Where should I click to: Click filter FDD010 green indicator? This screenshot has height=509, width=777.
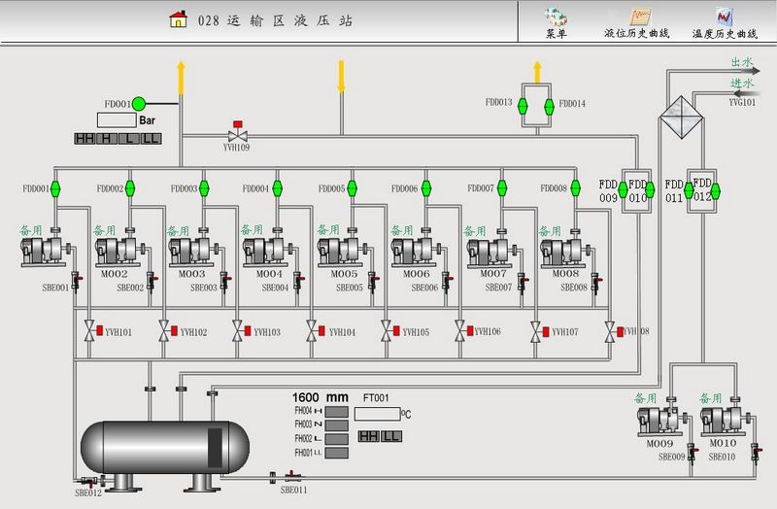650,189
